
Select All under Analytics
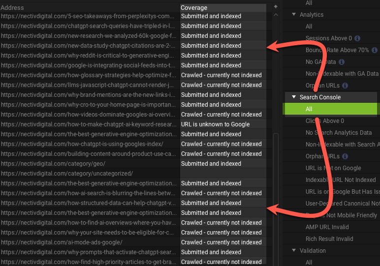pos(309,27)
